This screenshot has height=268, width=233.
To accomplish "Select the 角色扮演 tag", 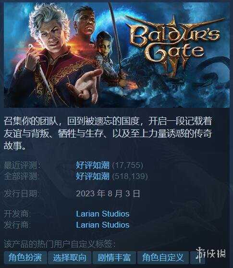I will tap(25, 257).
